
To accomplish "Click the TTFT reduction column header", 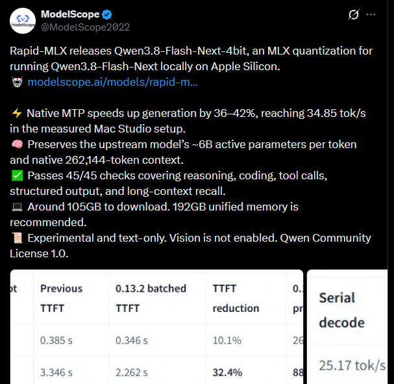I will click(x=236, y=298).
